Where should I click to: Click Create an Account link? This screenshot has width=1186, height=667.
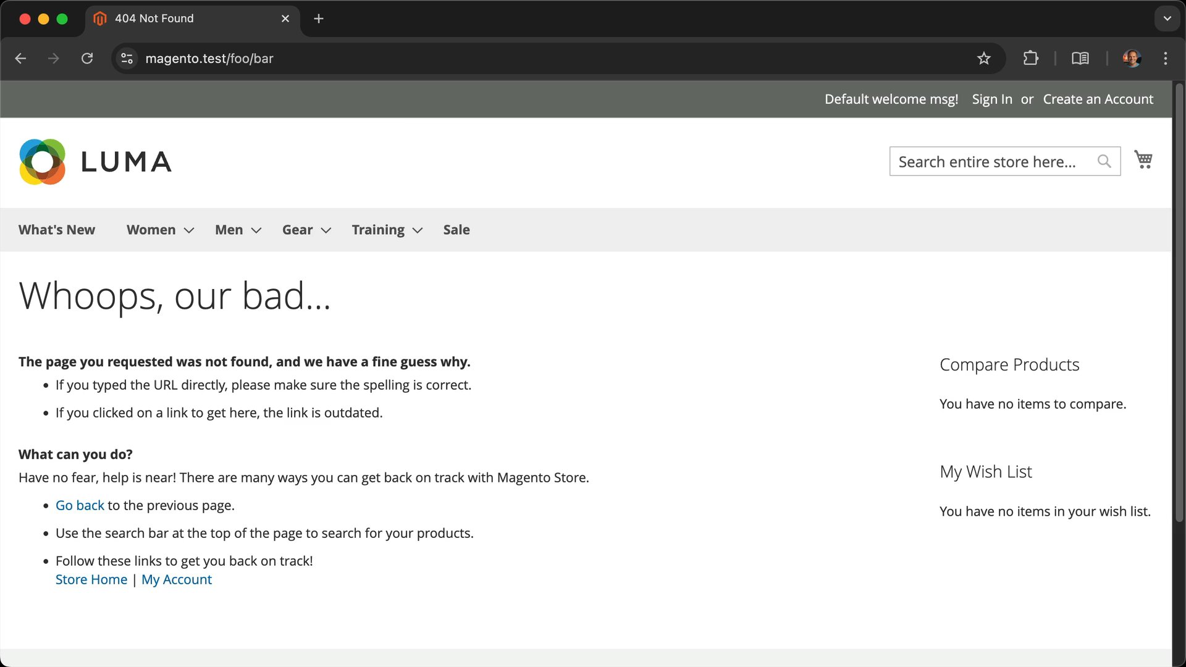click(1098, 99)
